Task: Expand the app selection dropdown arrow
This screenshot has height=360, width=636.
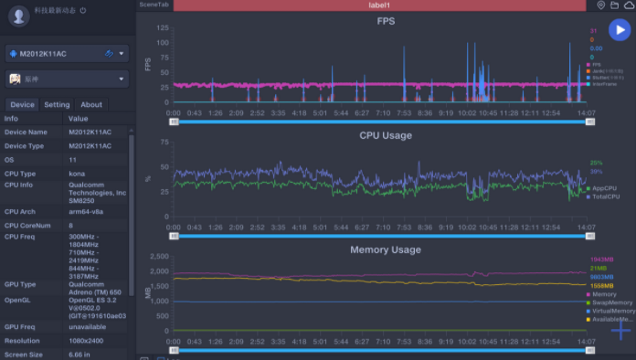Action: click(x=122, y=79)
